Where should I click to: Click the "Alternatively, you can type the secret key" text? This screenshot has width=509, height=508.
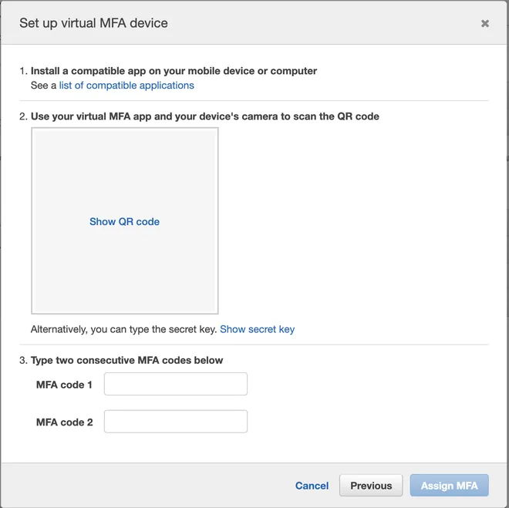pyautogui.click(x=123, y=329)
